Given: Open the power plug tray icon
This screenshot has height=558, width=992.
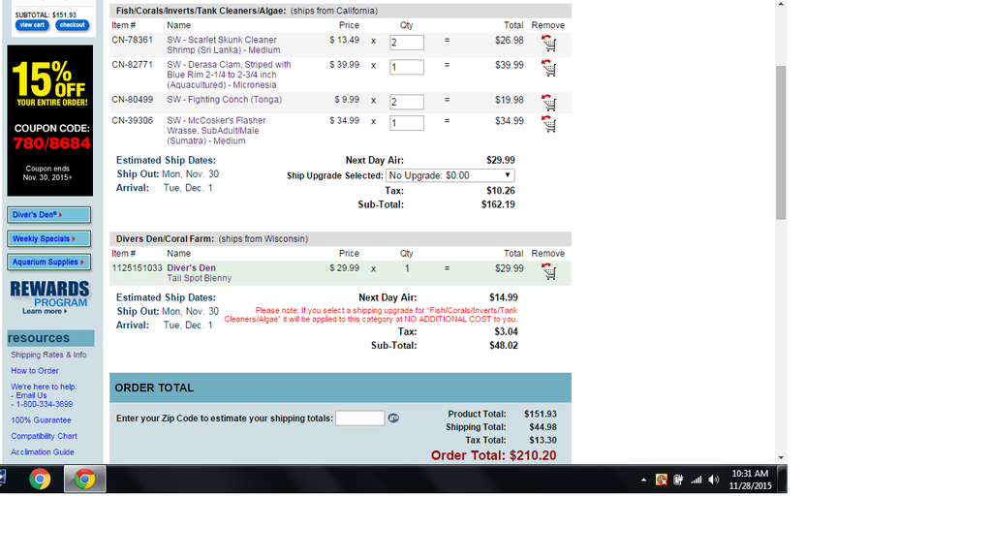Looking at the screenshot, I should (x=678, y=480).
